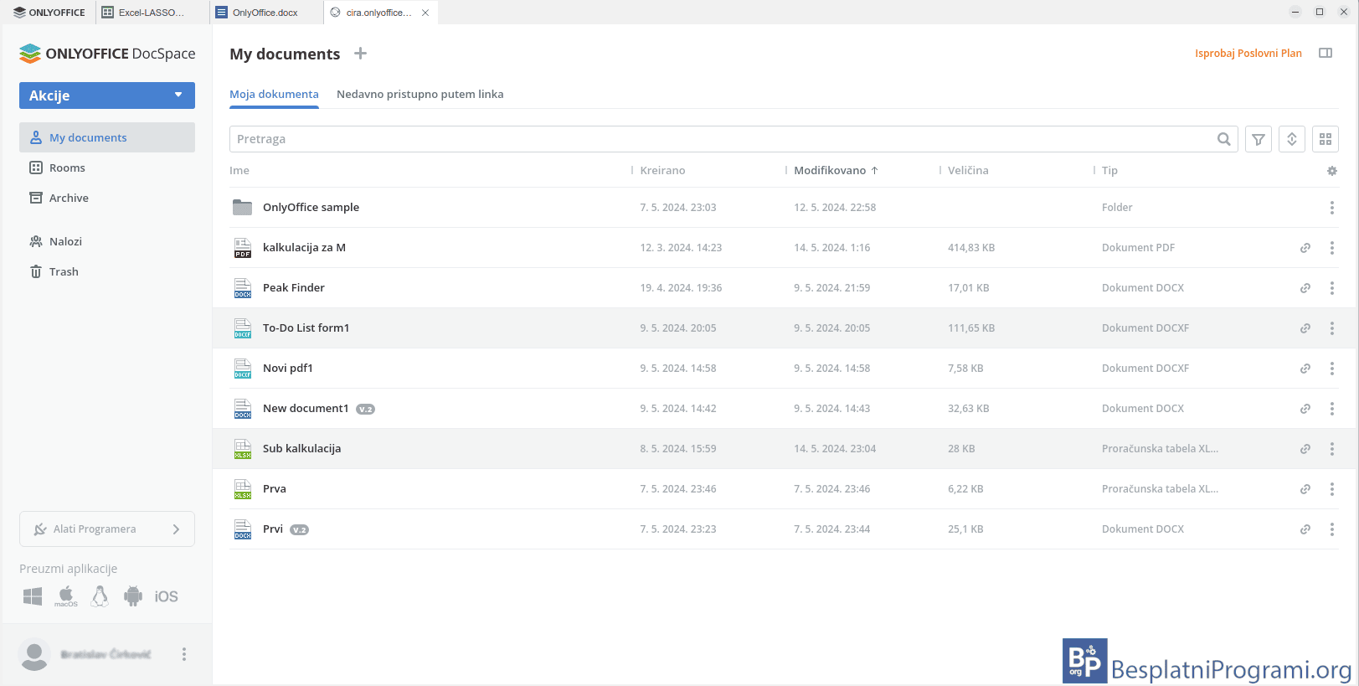Click Isprobaj Poslovni Plan link
The width and height of the screenshot is (1359, 686).
click(1248, 54)
